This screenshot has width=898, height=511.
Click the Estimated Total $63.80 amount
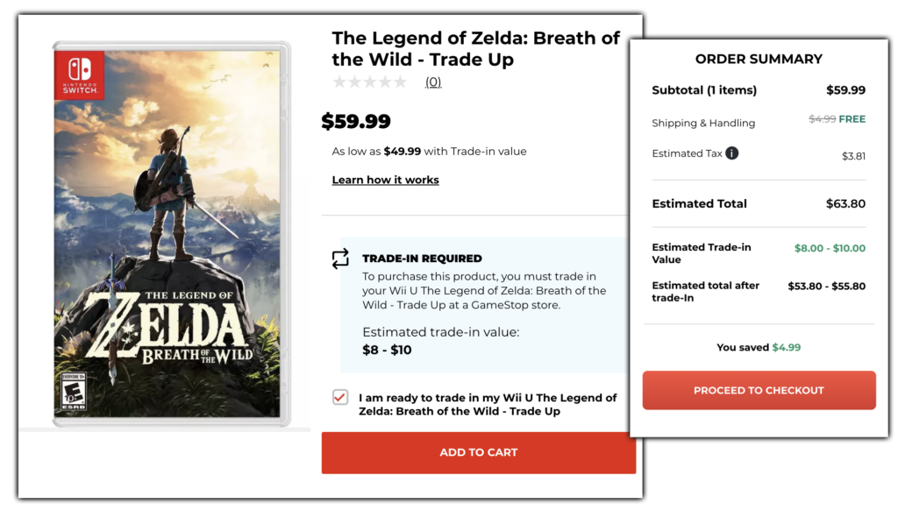[x=845, y=203]
